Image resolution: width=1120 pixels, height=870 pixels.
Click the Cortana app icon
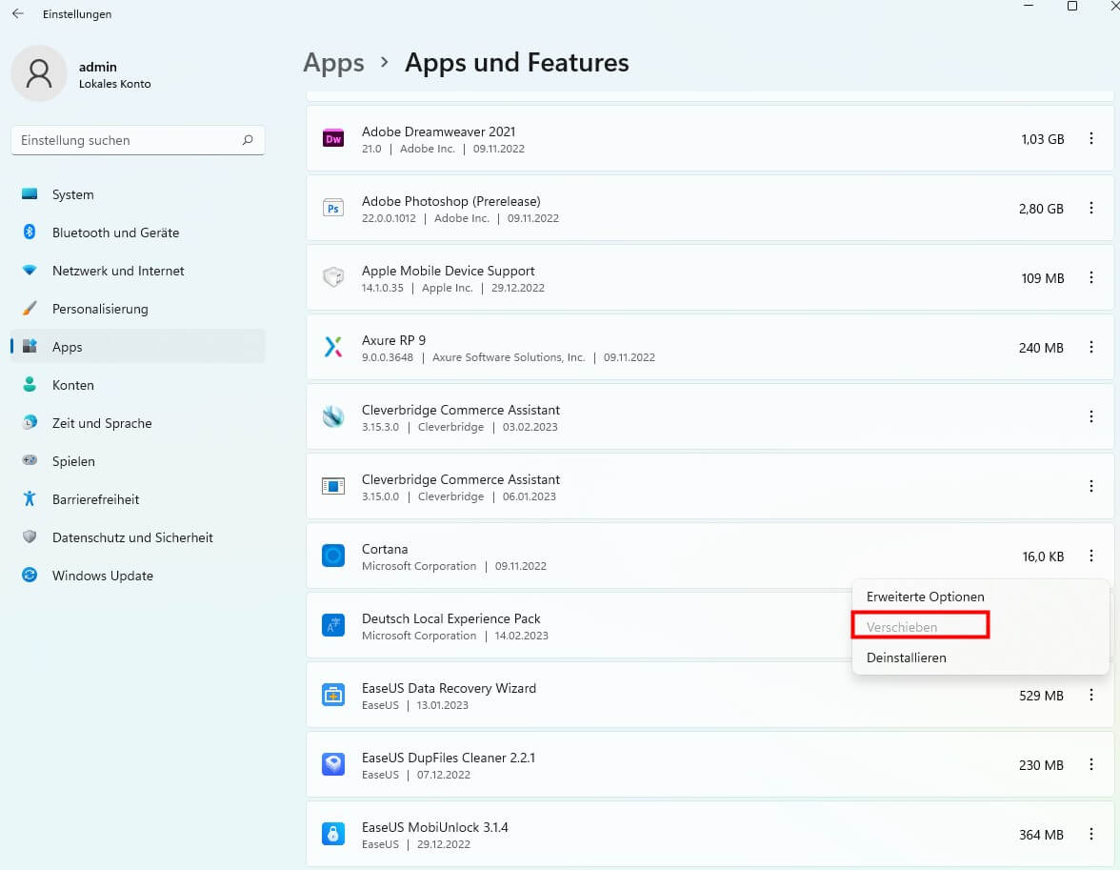pyautogui.click(x=332, y=556)
